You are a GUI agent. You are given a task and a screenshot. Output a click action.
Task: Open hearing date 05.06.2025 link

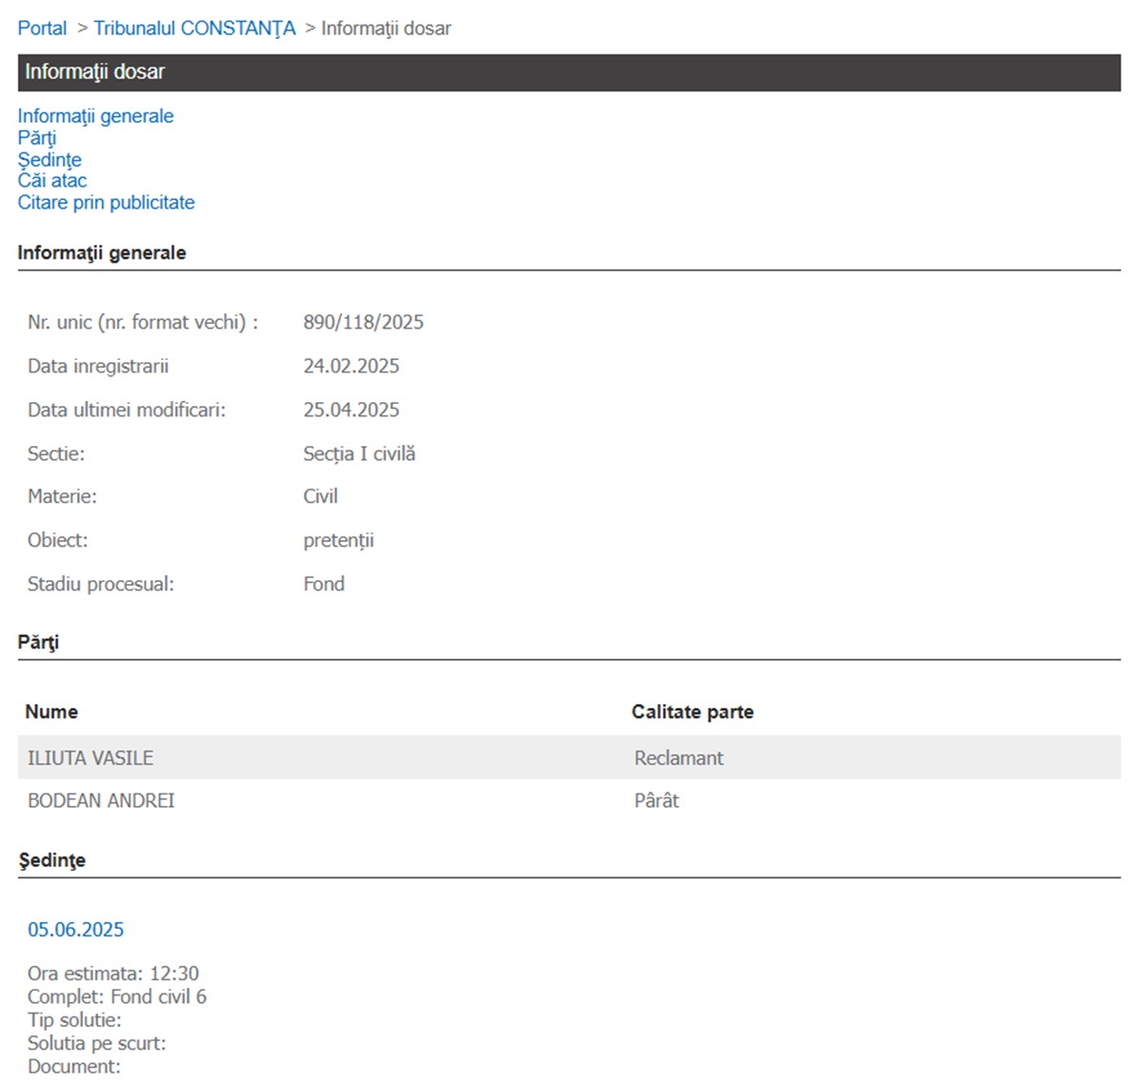[x=75, y=930]
